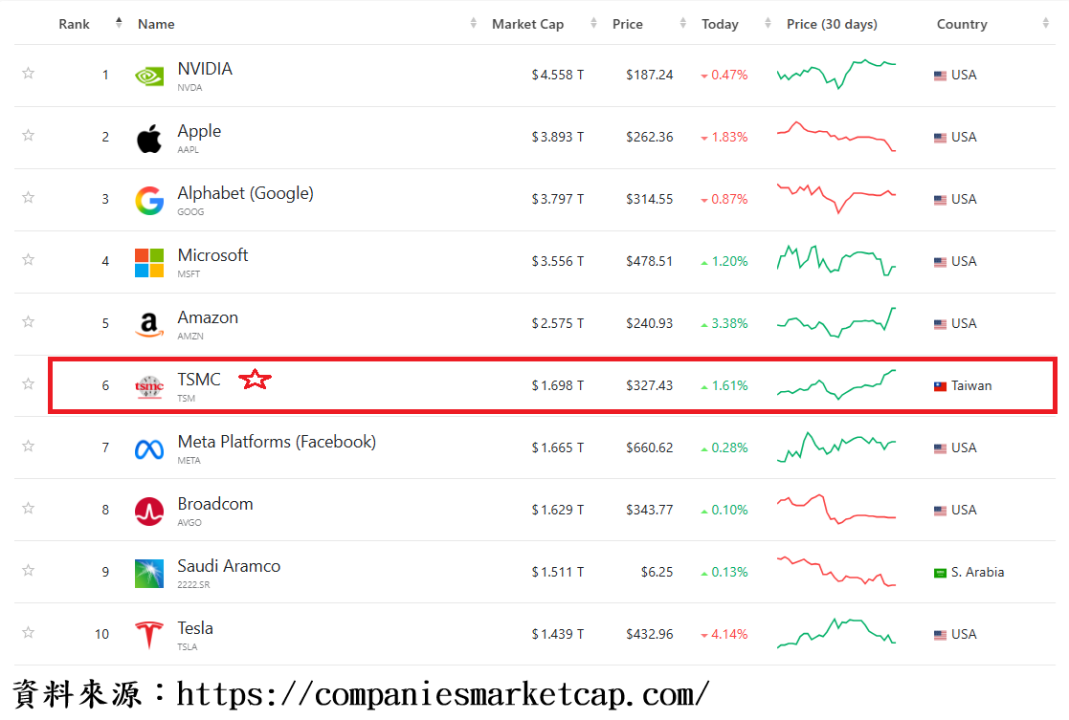Click the Meta Platforms logo icon
The image size is (1069, 720).
(149, 448)
